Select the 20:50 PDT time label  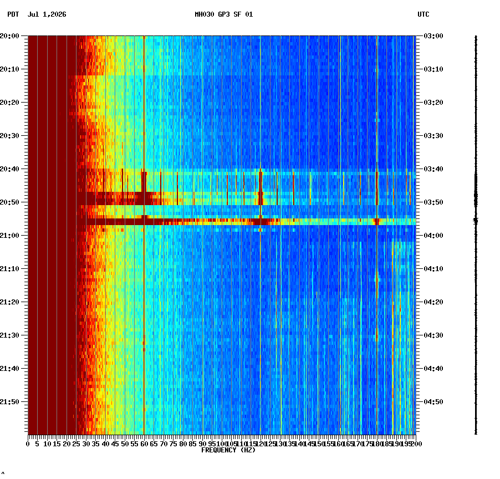[9, 202]
